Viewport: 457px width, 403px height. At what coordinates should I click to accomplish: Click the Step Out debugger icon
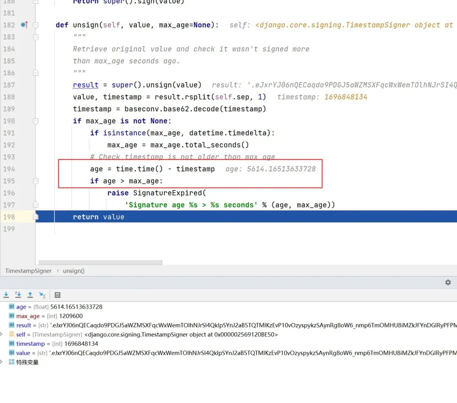click(x=30, y=295)
